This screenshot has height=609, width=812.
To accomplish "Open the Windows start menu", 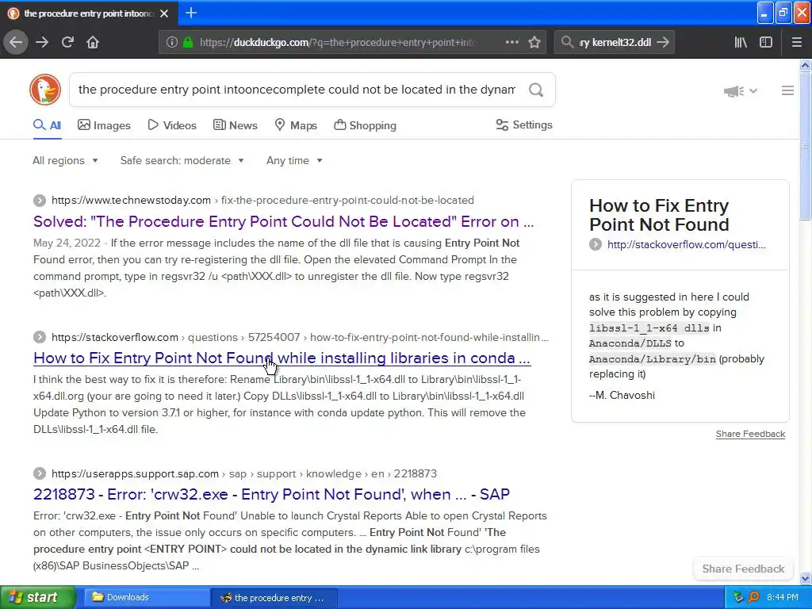I will pos(38,597).
